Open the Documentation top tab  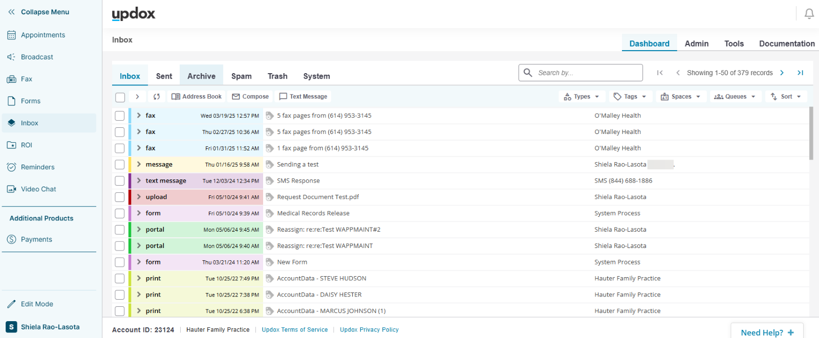point(787,43)
